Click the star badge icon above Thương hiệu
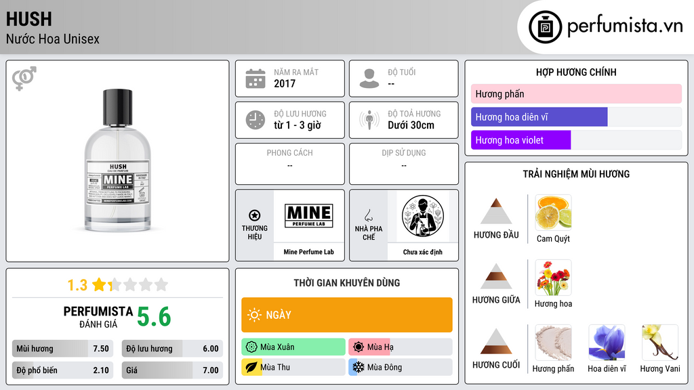694x390 pixels. (255, 215)
